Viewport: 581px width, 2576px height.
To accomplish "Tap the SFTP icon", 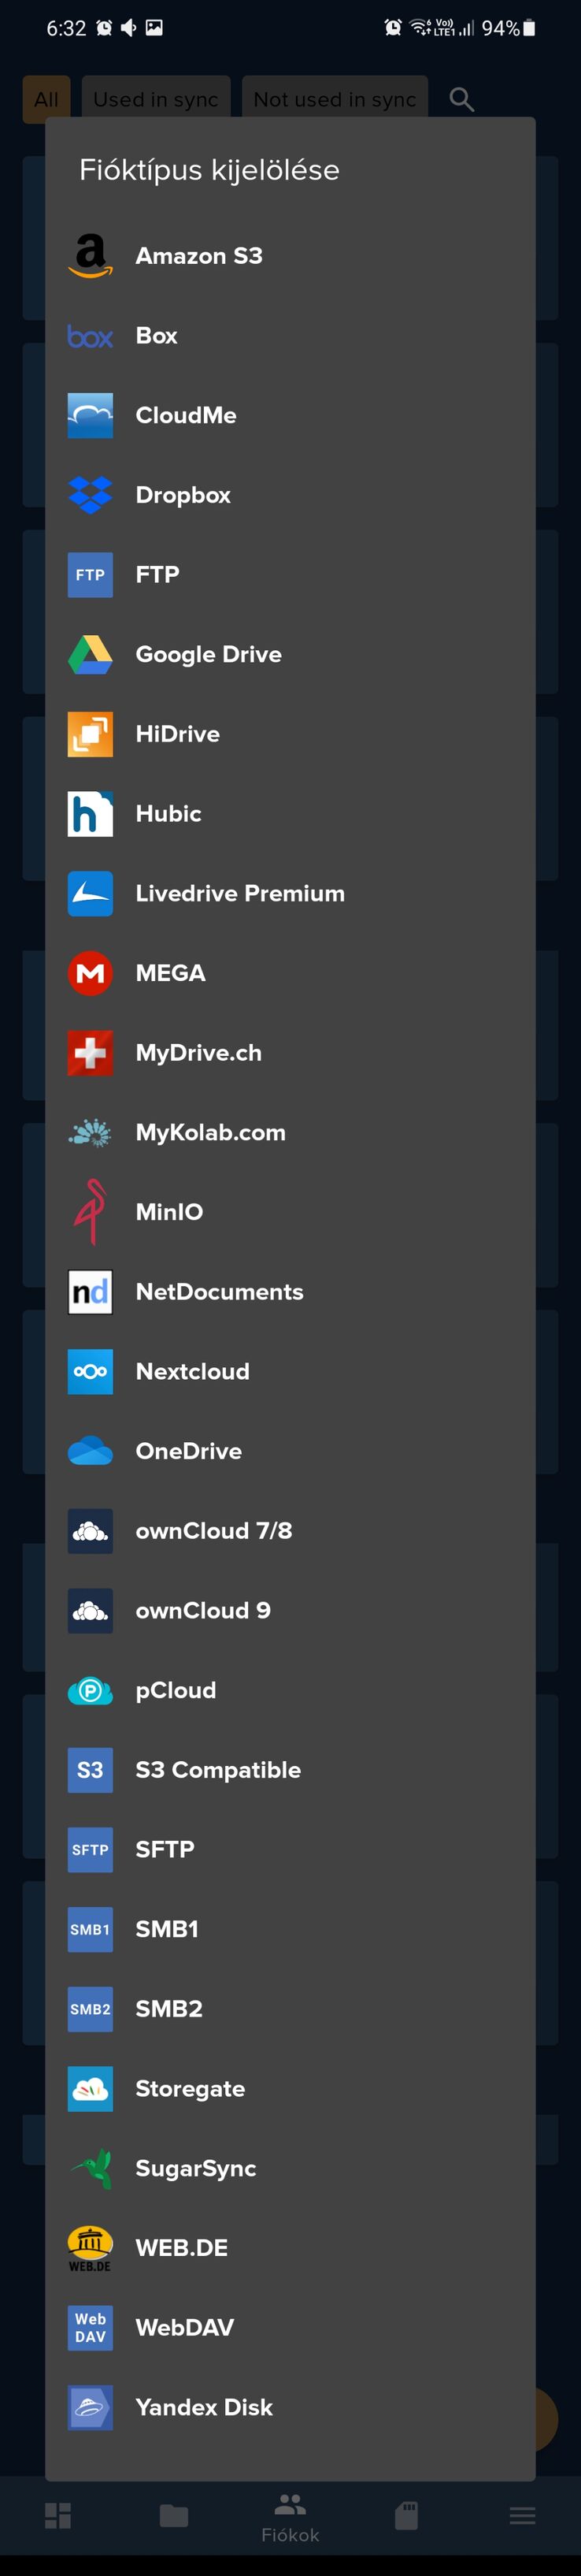I will point(90,1850).
